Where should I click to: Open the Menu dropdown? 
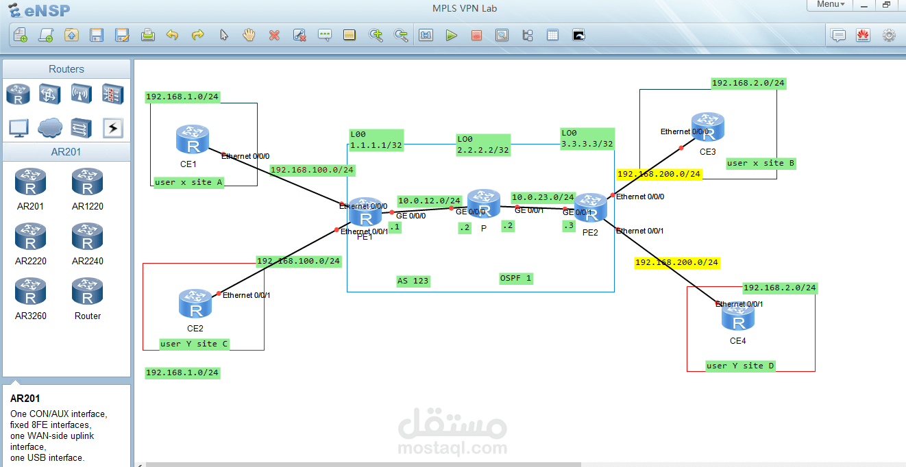[829, 5]
